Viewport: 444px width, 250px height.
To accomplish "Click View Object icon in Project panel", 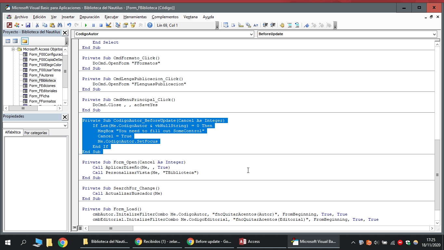I will point(15,41).
